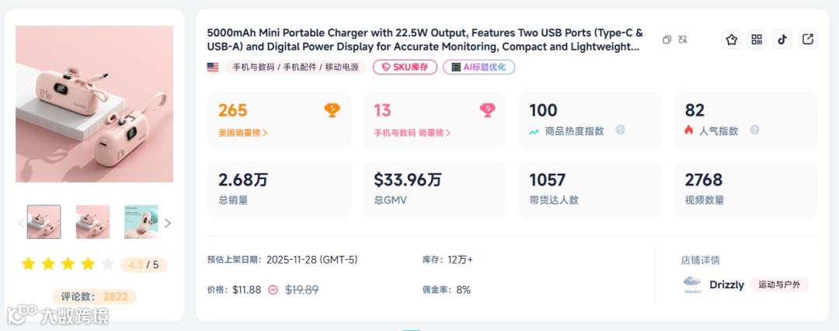Open the product on TikTok
Viewport: 839px width, 331px height.
pos(782,40)
